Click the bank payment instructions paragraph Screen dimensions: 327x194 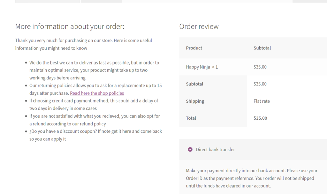[252, 178]
